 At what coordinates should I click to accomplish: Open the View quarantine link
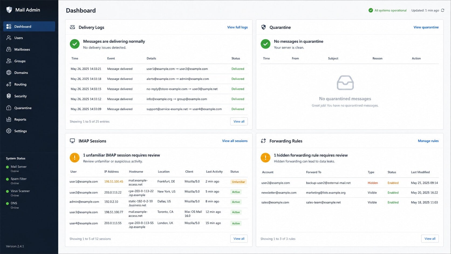[x=426, y=27]
